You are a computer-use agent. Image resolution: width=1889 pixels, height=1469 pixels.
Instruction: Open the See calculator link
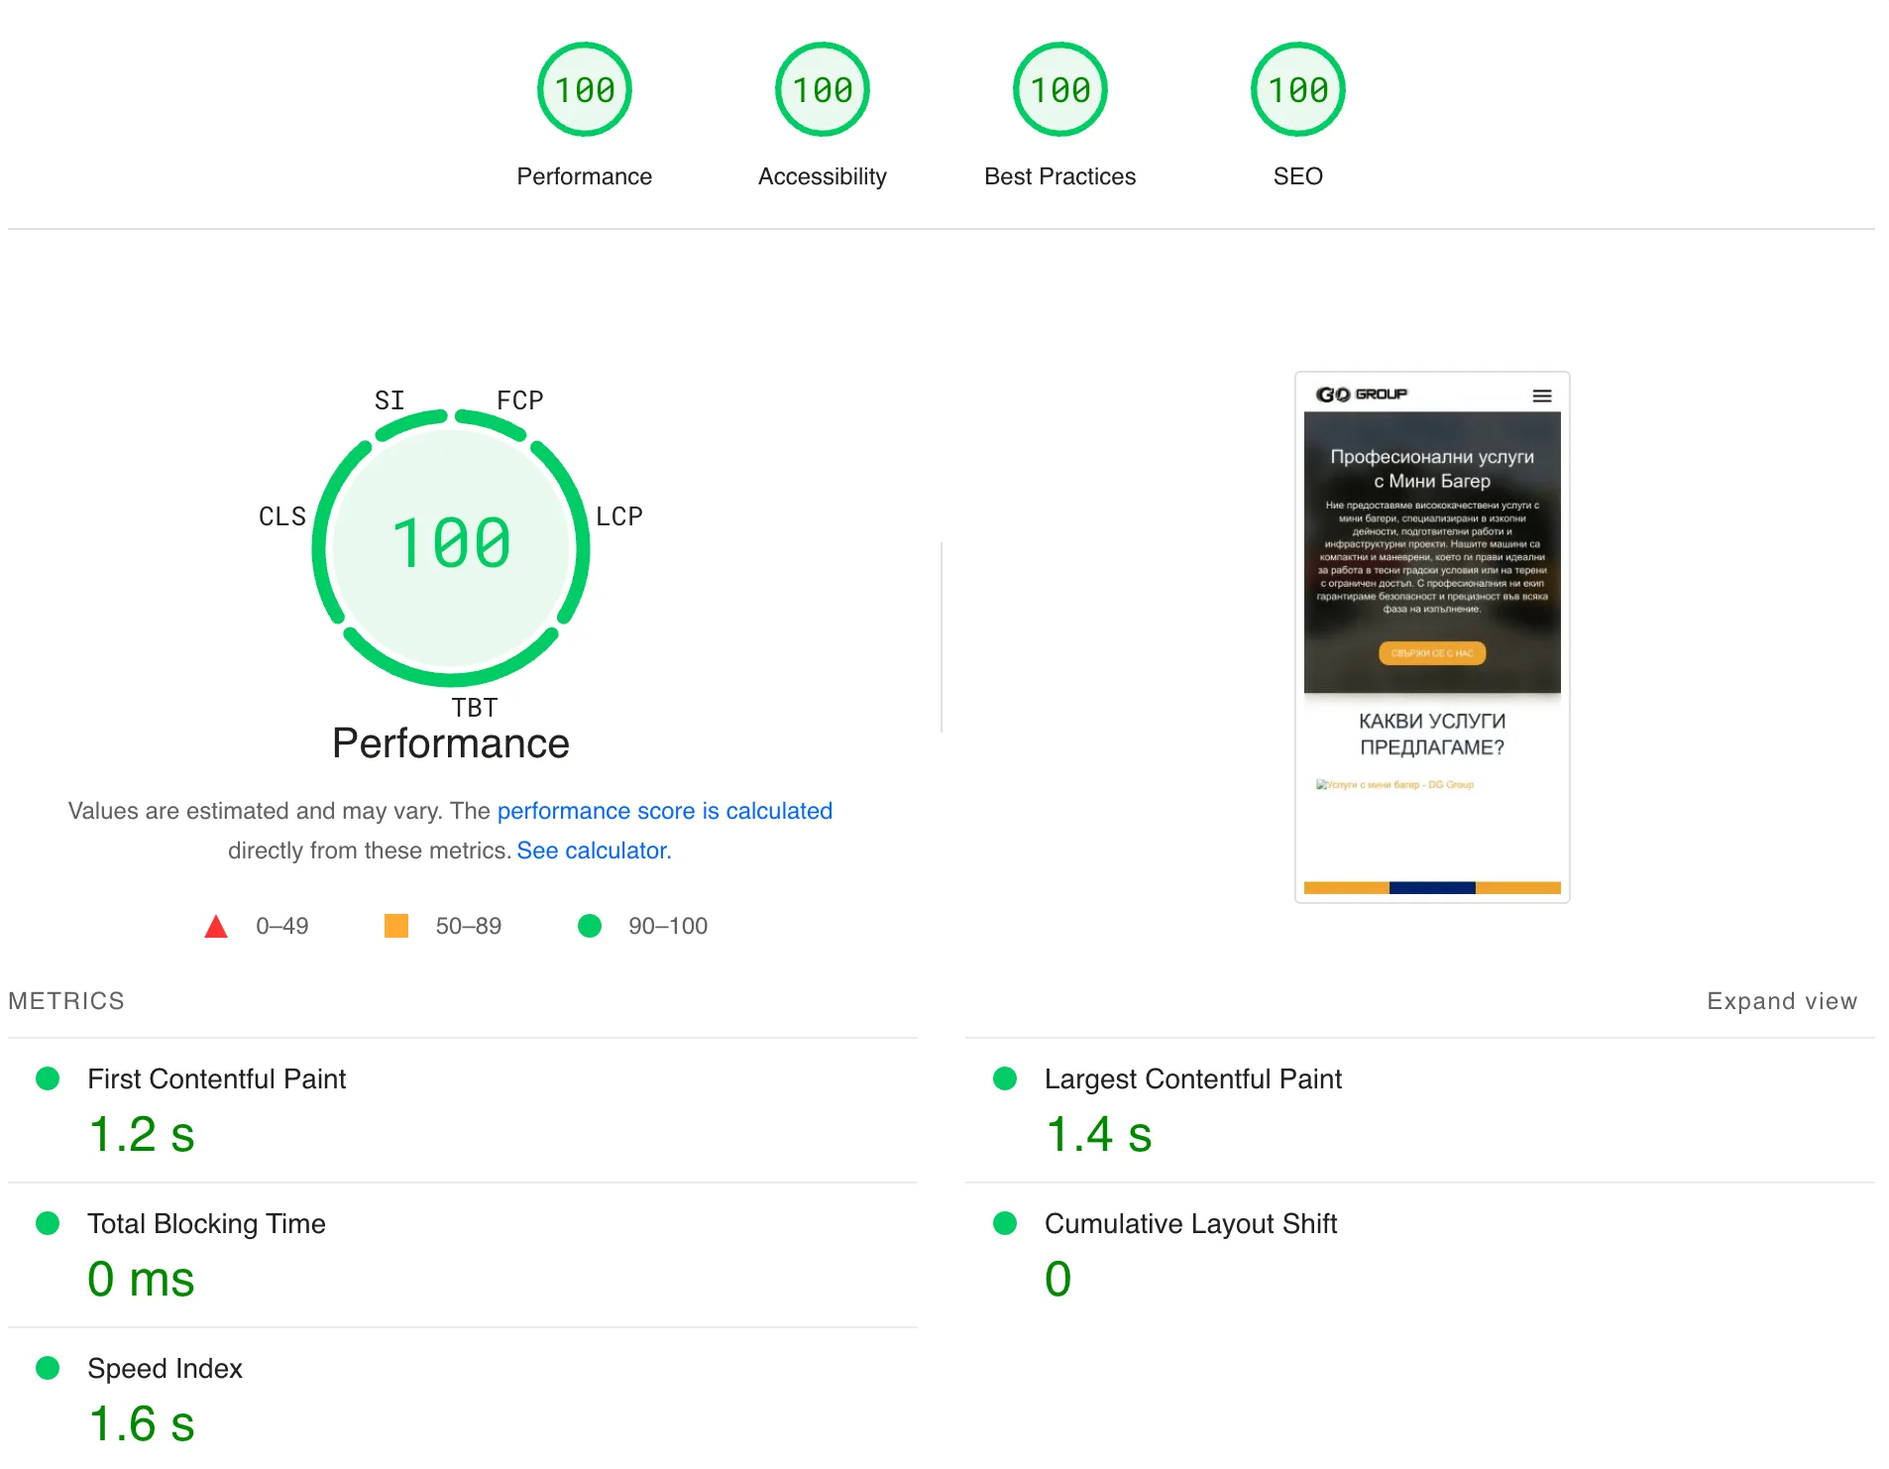[592, 849]
